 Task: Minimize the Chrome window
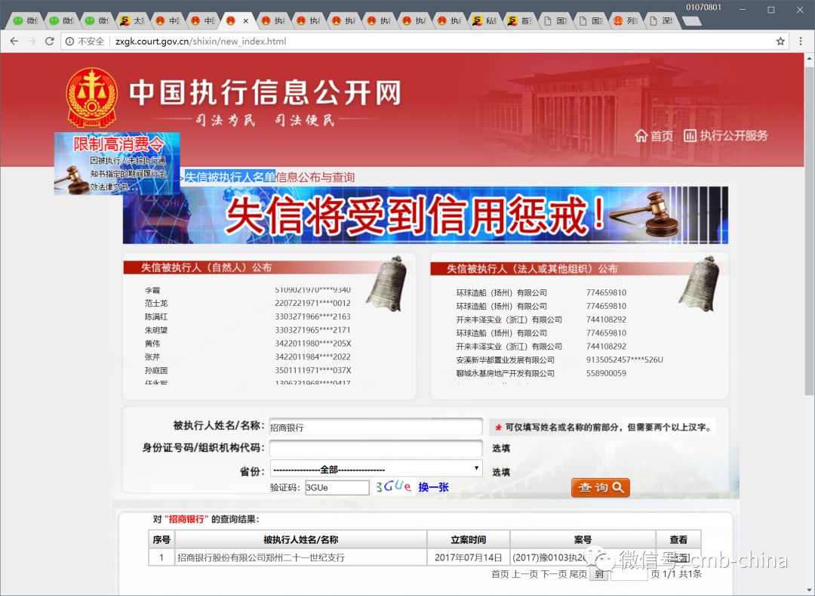pos(743,9)
